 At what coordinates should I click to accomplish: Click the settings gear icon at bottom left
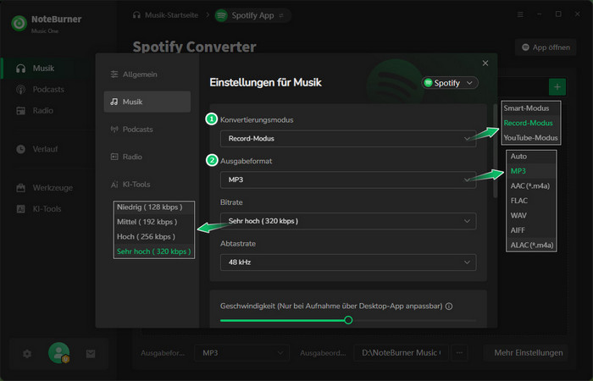(27, 354)
